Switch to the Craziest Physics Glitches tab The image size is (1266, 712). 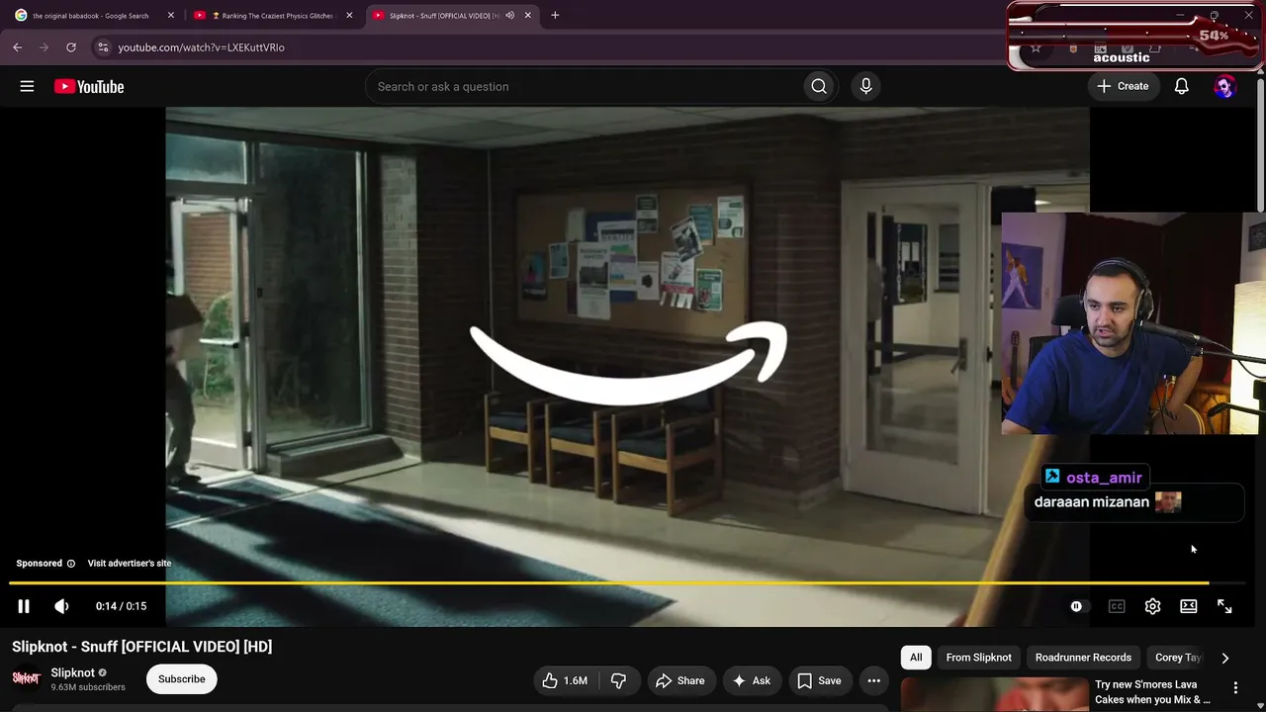point(273,16)
